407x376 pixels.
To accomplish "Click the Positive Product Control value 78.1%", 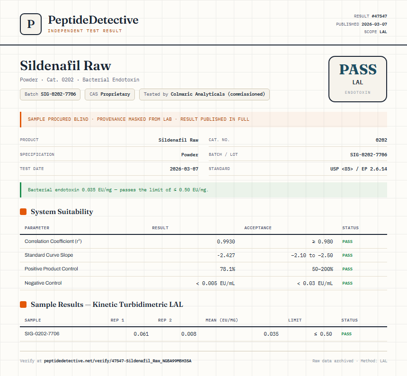I will pyautogui.click(x=227, y=269).
